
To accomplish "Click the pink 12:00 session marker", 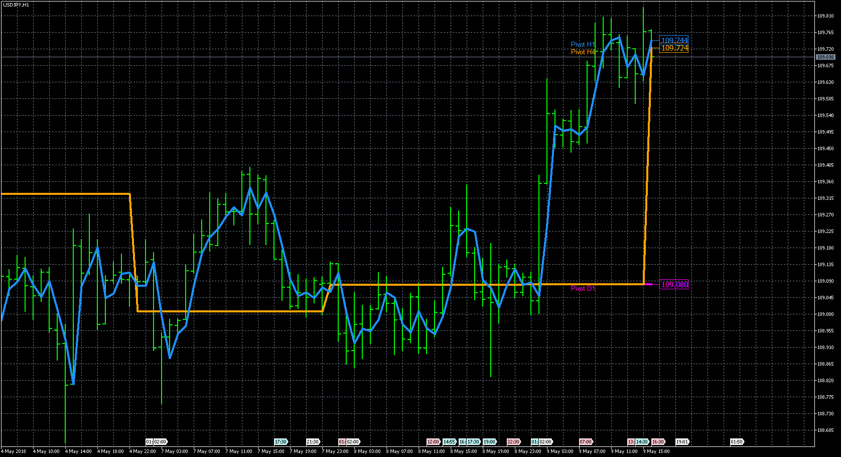I will point(433,442).
